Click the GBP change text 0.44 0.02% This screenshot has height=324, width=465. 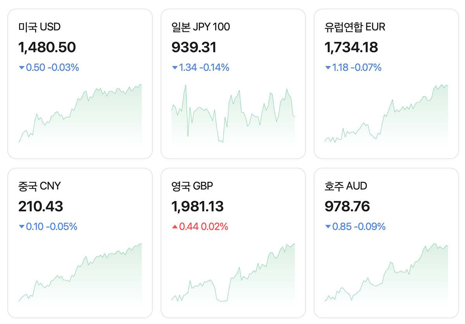click(203, 227)
